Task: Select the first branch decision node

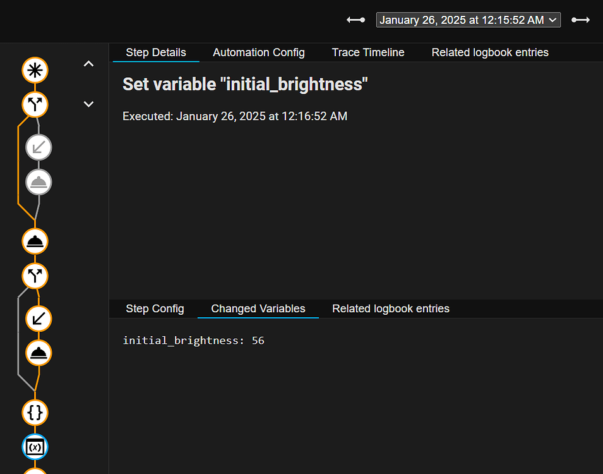Action: [x=35, y=104]
